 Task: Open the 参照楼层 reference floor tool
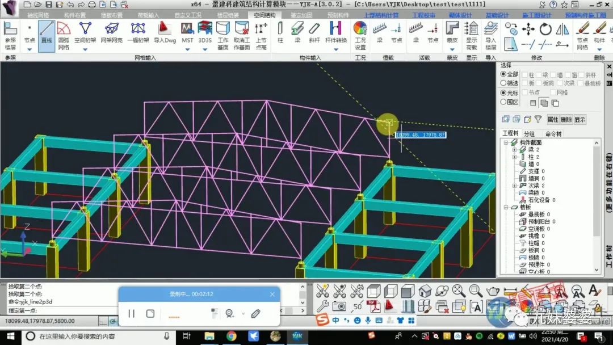point(10,36)
